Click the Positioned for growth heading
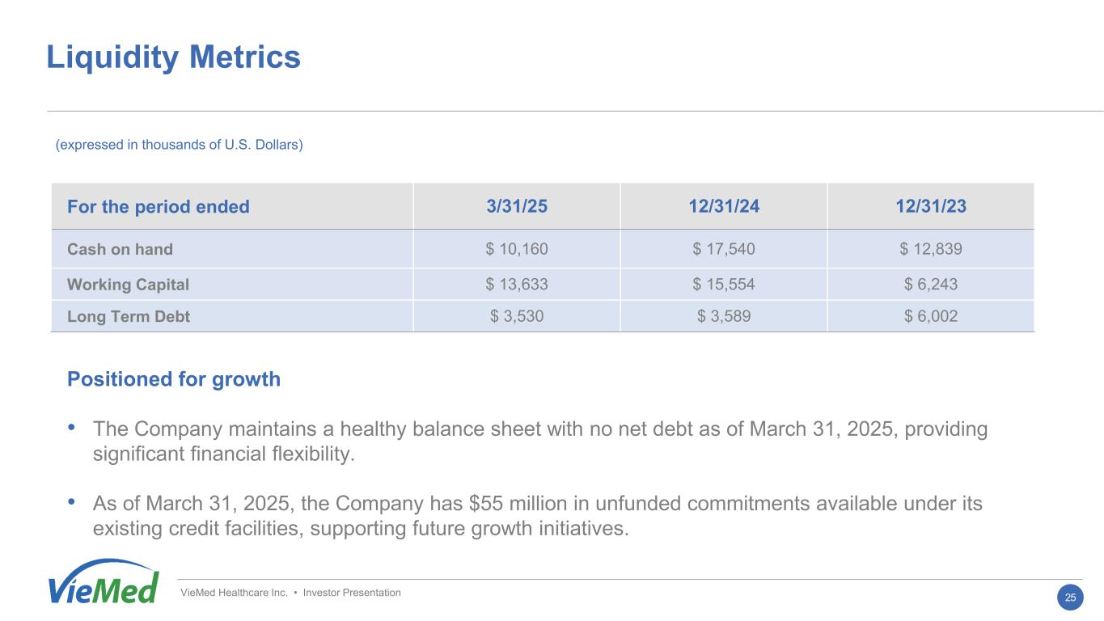 [x=174, y=379]
